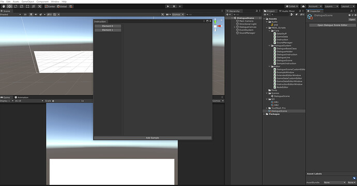Select the Rect transform tool

27,6
